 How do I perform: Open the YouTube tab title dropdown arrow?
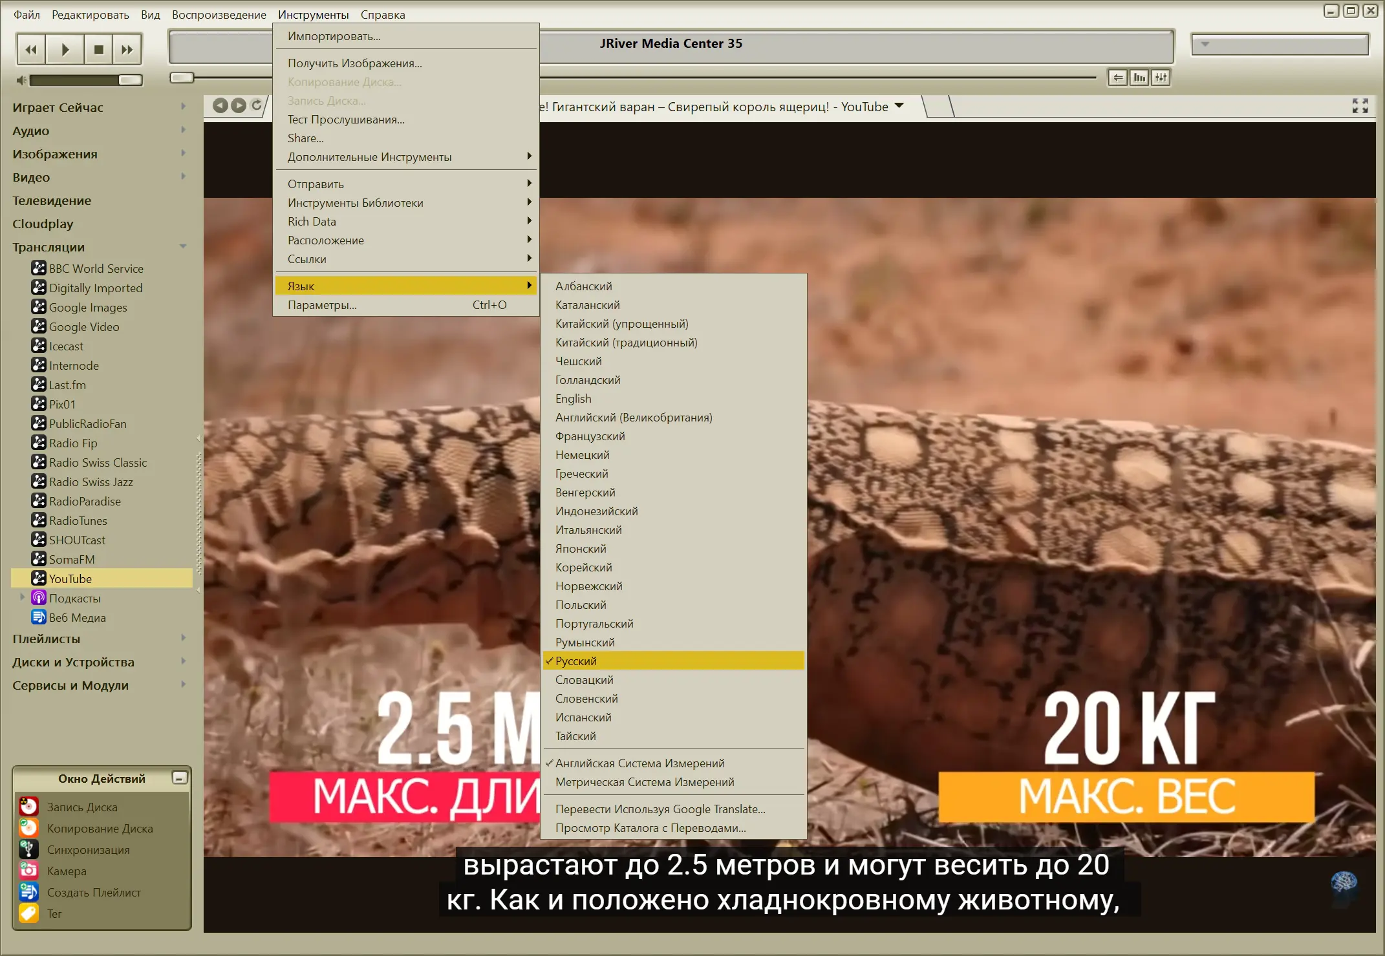click(x=899, y=107)
